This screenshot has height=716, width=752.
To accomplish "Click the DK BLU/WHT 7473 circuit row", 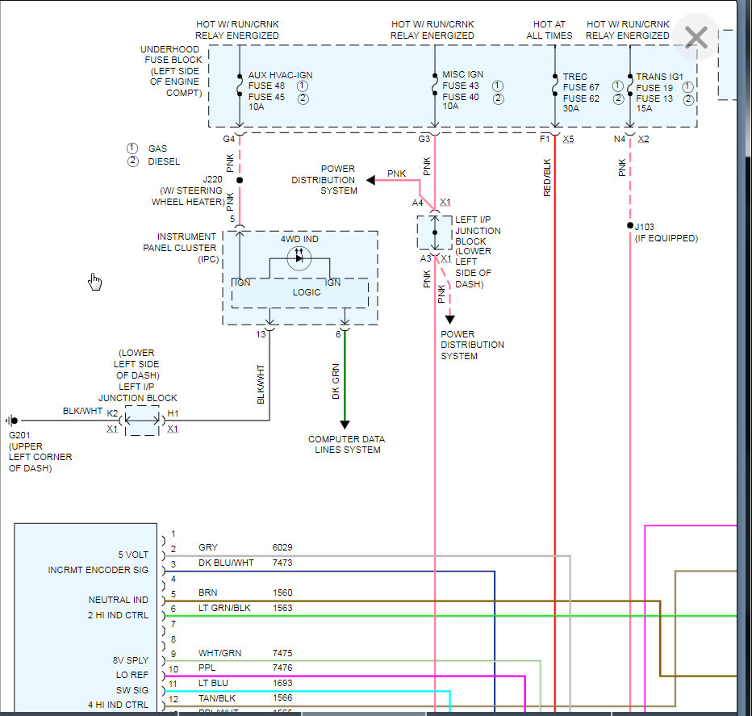I will coord(245,563).
